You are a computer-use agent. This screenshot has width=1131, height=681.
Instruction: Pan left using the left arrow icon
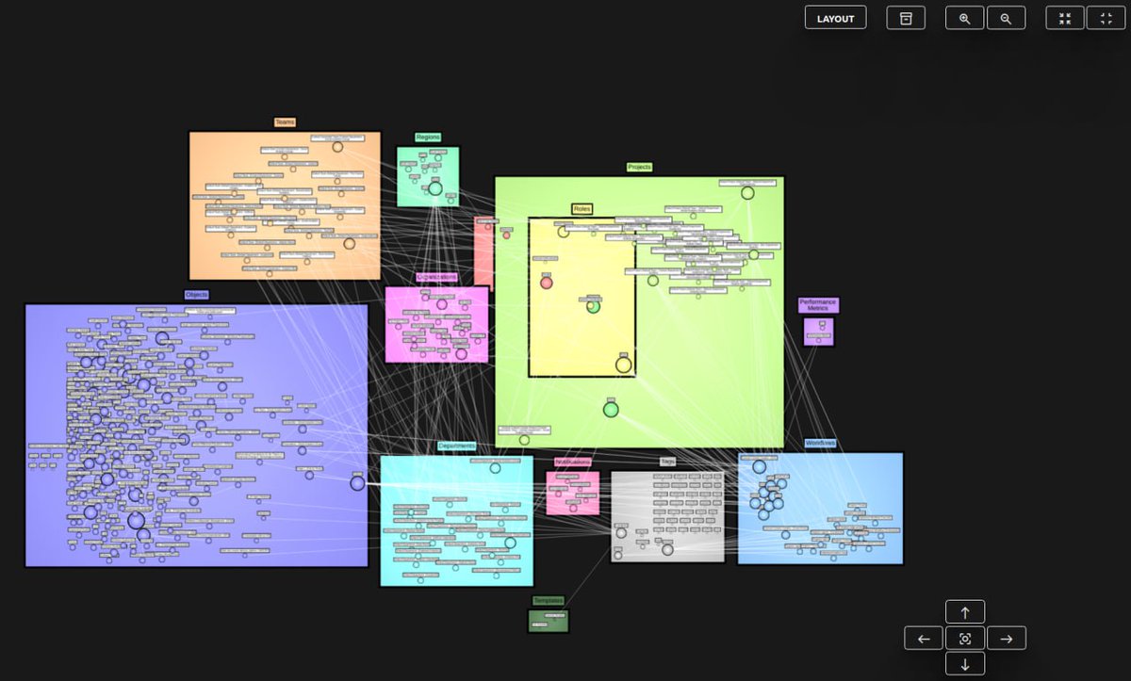click(923, 638)
